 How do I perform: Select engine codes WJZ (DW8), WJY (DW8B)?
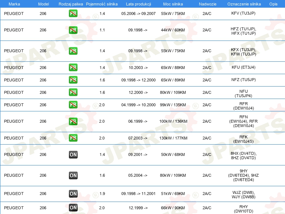click(x=243, y=195)
